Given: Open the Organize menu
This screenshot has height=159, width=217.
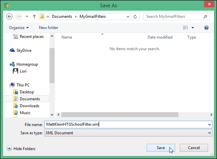Looking at the screenshot, I should click(x=19, y=28).
